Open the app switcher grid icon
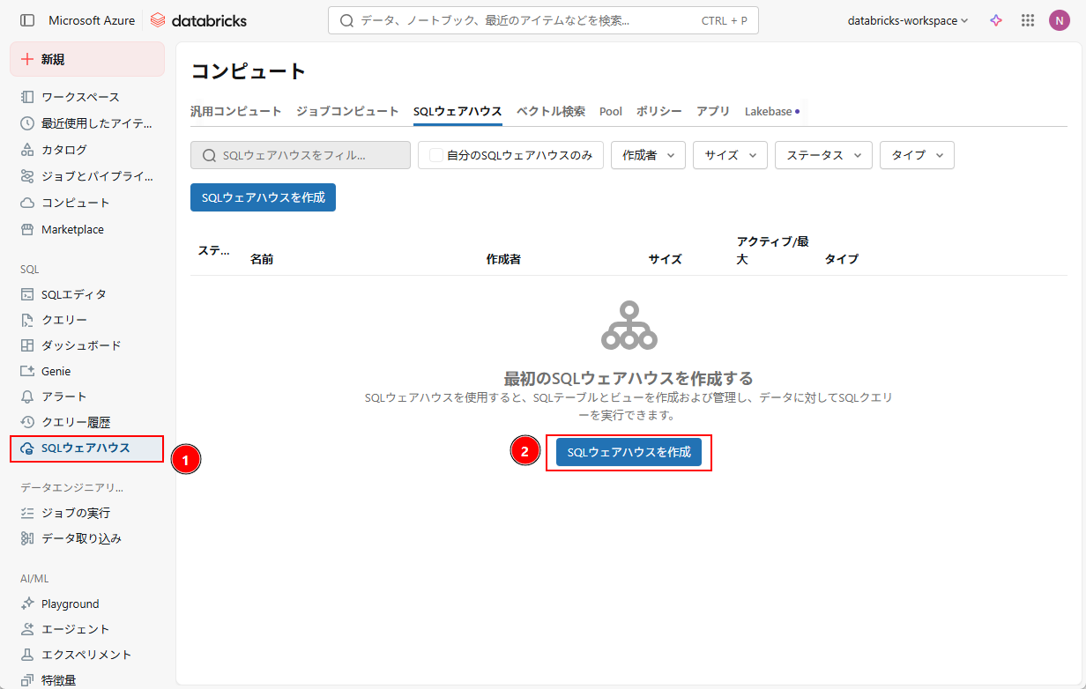Viewport: 1086px width, 689px height. pyautogui.click(x=1027, y=20)
